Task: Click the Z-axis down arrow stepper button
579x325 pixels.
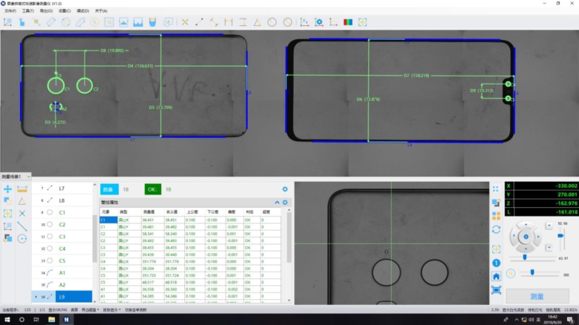Action: pos(549,247)
